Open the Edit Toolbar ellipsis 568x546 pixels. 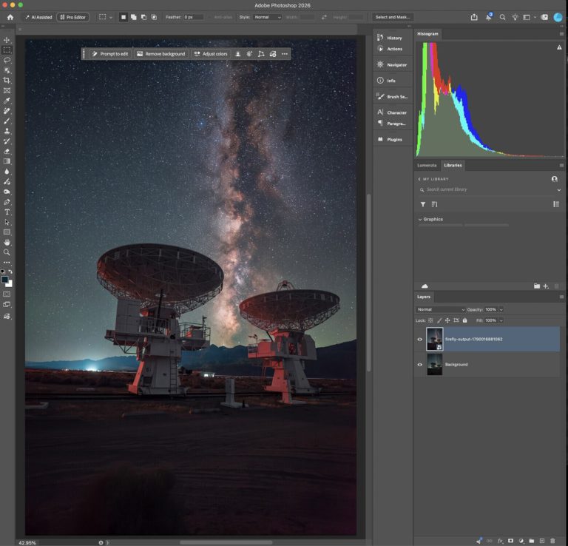[7, 263]
